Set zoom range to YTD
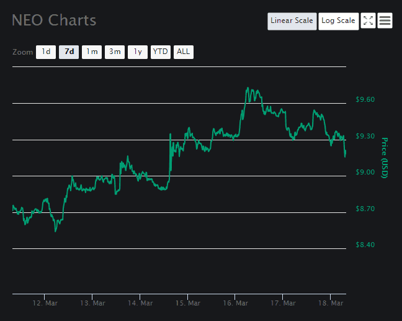Screen dimensions: 402x321 161,52
